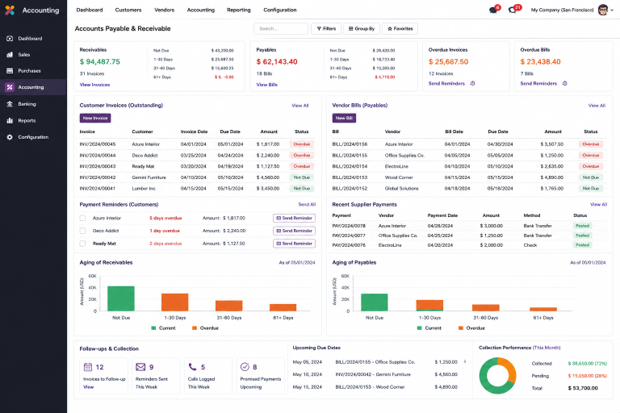This screenshot has width=620, height=413.
Task: Open the Reporting top menu
Action: [238, 10]
